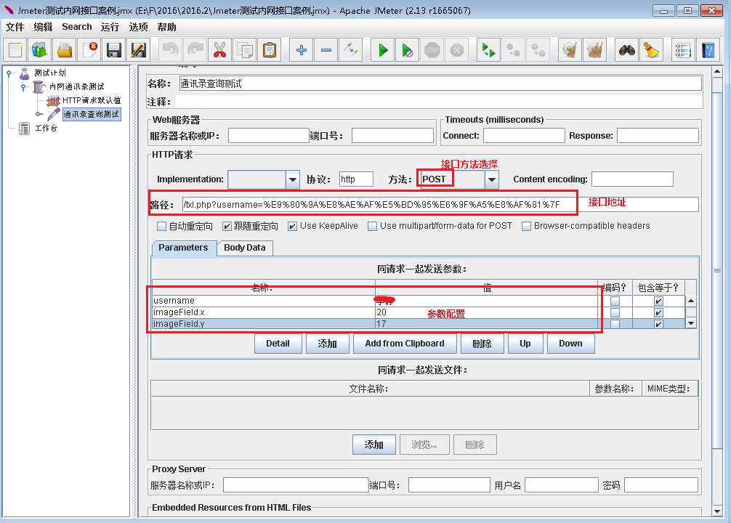Enable Use multipart/form-data for POST

(372, 226)
